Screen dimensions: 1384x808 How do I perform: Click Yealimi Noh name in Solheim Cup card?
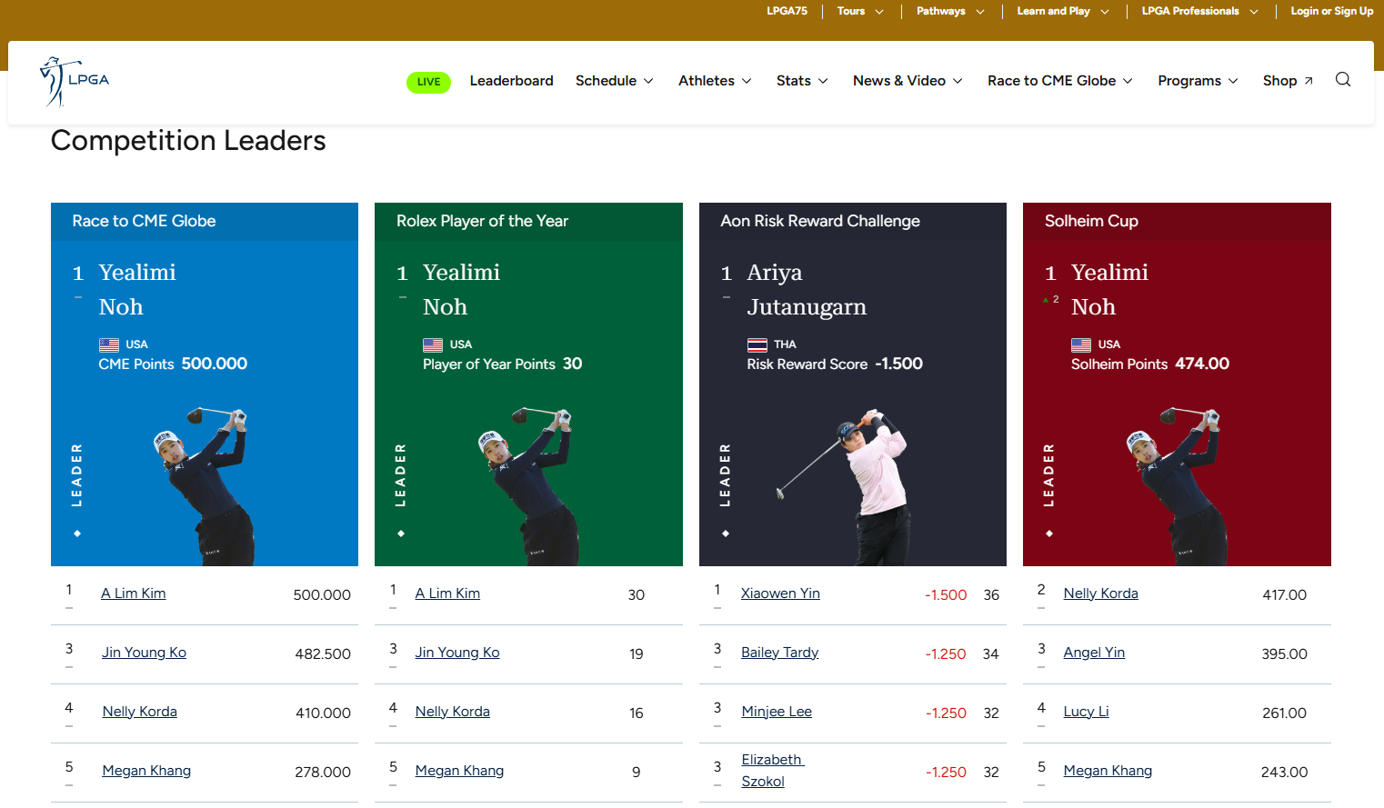click(x=1109, y=290)
